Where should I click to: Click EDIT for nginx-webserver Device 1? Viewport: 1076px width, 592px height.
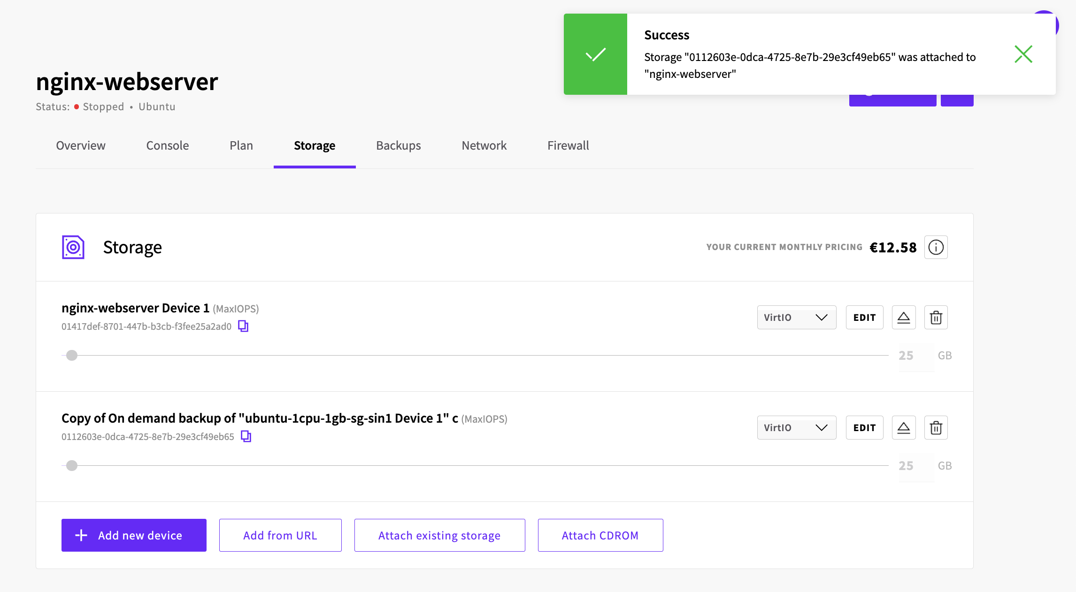pyautogui.click(x=864, y=318)
